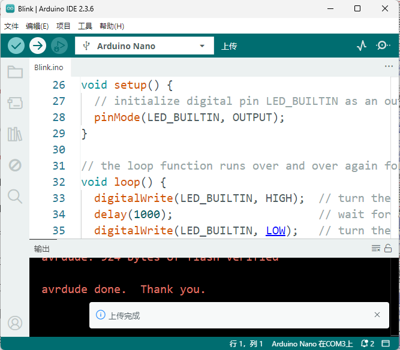Click Arduino Nano 在COM3上 status entry
Image resolution: width=400 pixels, height=350 pixels.
point(312,343)
